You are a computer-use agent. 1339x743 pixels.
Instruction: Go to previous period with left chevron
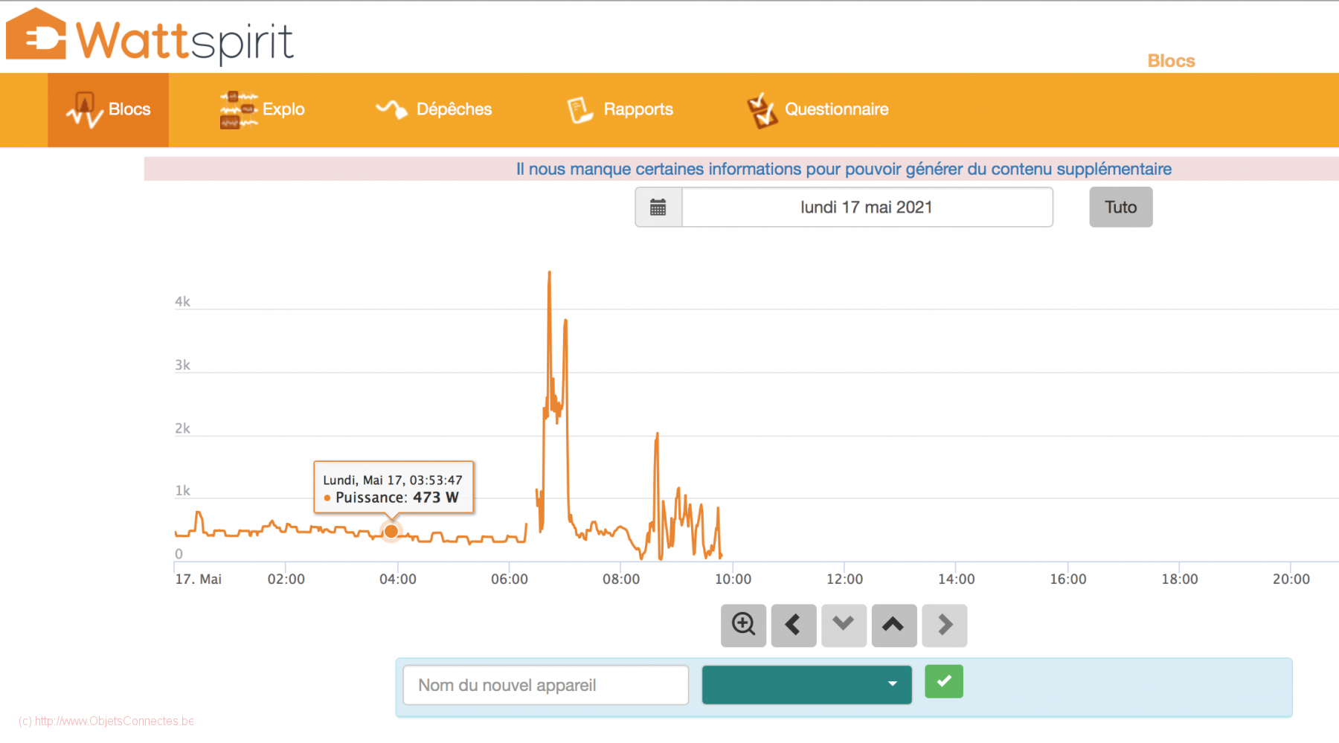coord(794,625)
